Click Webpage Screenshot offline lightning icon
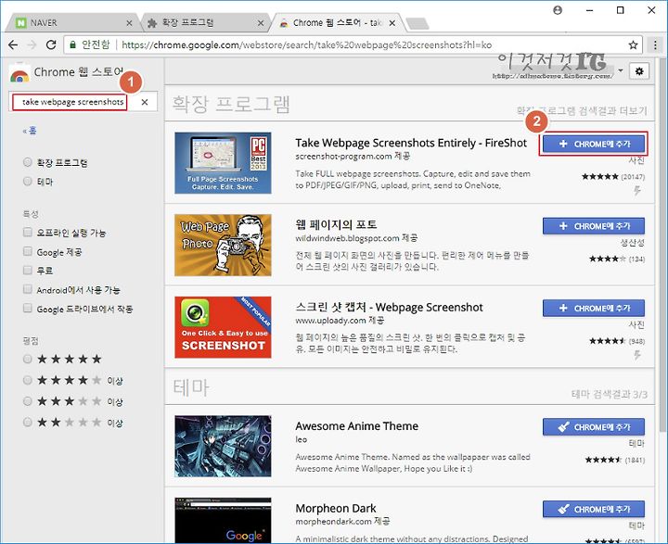 [637, 355]
